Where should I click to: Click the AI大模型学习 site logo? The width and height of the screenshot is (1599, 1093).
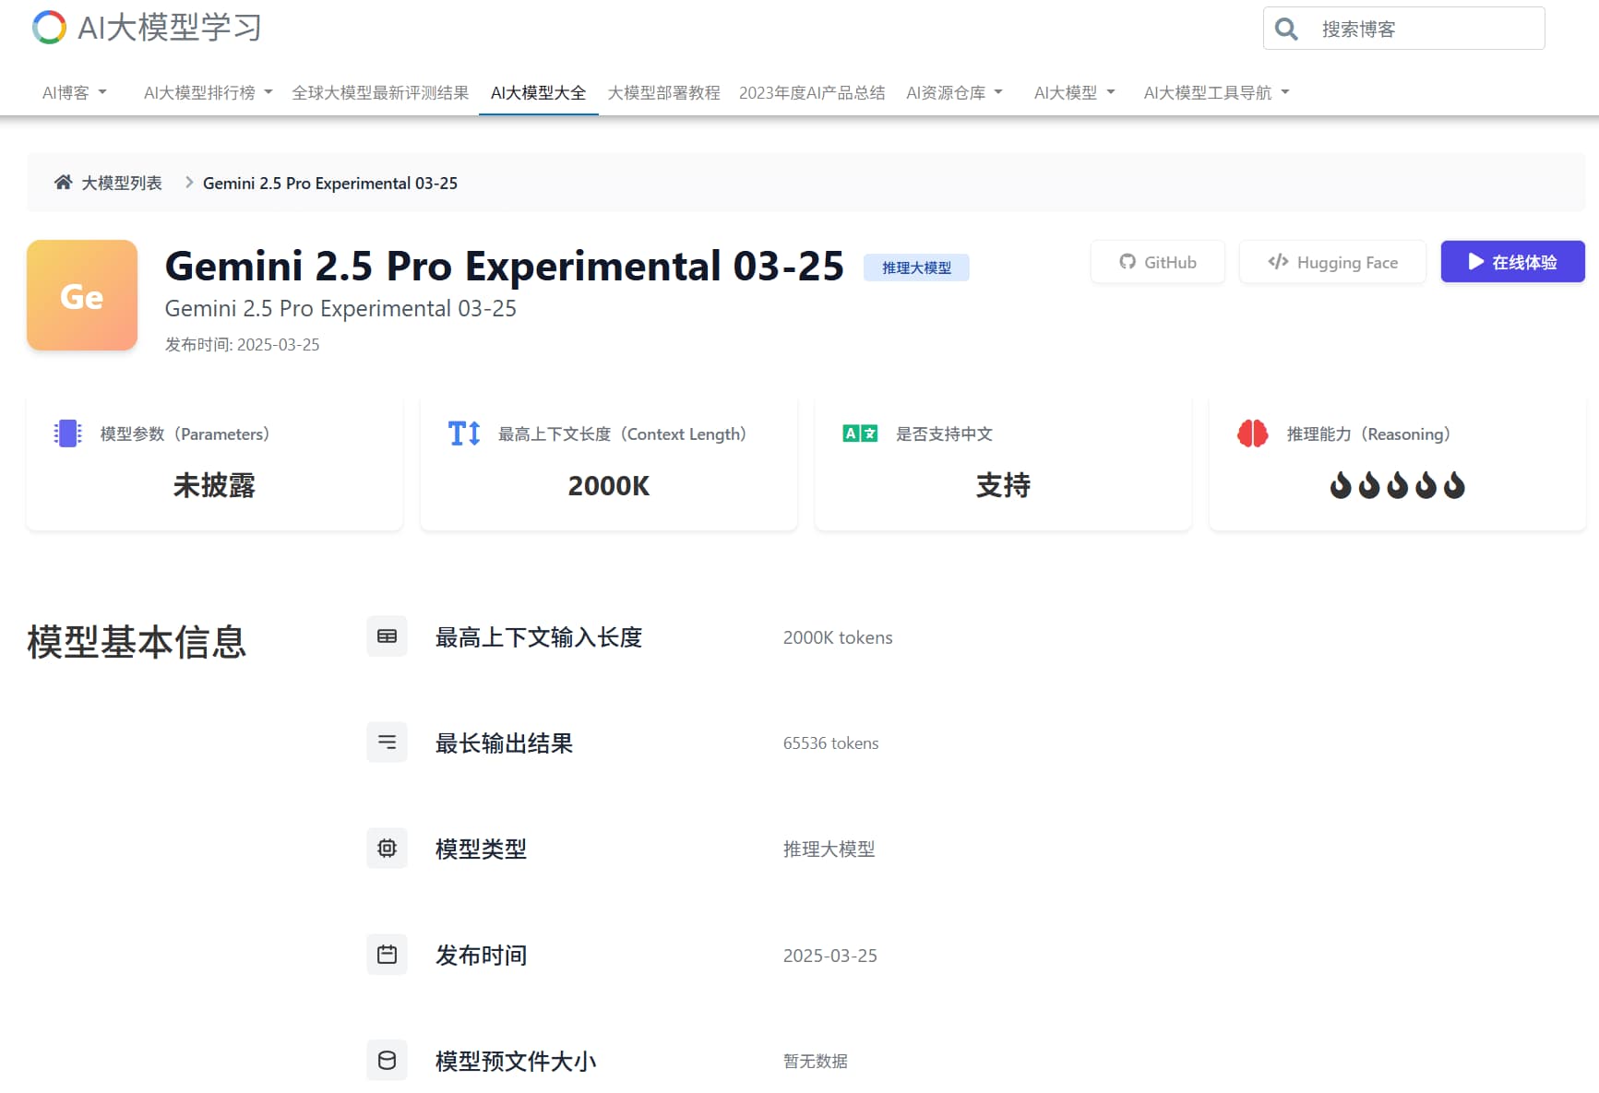coord(145,28)
